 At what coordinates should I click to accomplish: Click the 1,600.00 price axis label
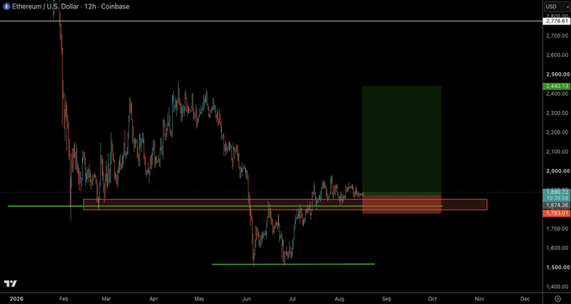pos(558,248)
